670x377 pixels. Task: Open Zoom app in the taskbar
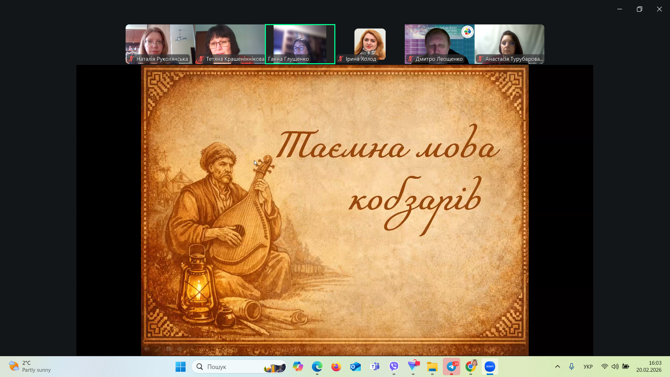[490, 367]
